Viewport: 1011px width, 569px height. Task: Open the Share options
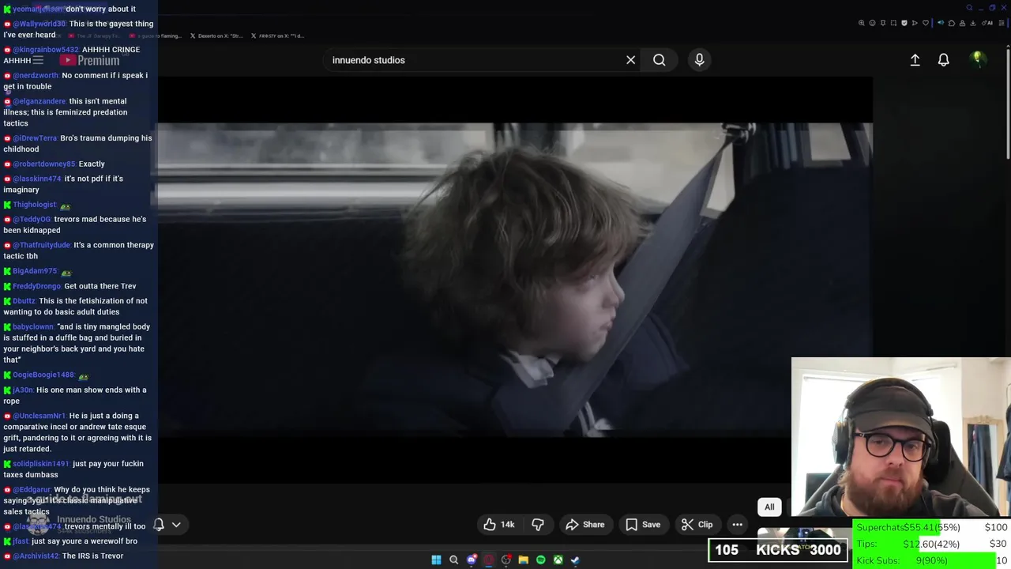pos(585,524)
